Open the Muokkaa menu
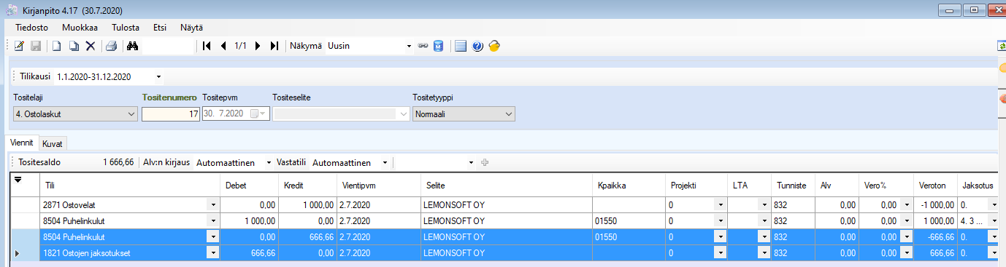 80,28
